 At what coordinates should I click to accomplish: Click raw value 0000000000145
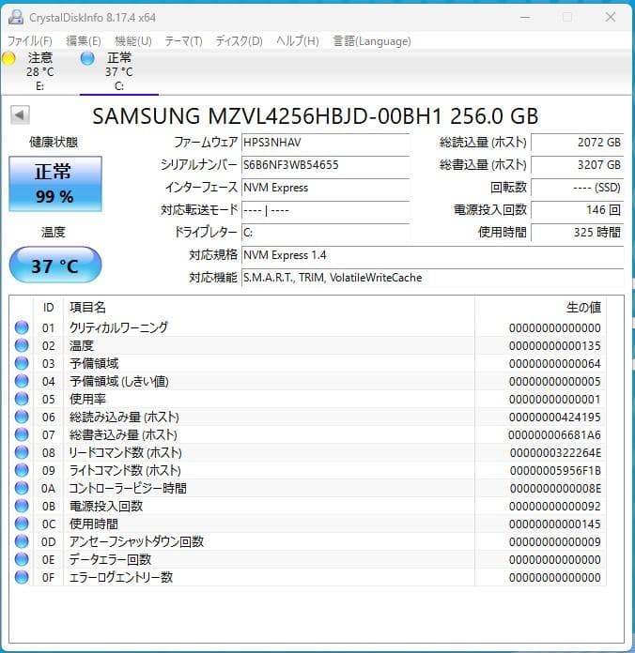(x=554, y=524)
